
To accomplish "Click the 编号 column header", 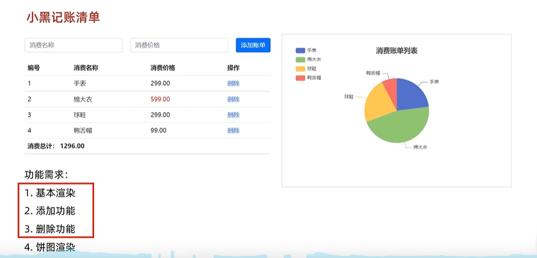I will 33,68.
